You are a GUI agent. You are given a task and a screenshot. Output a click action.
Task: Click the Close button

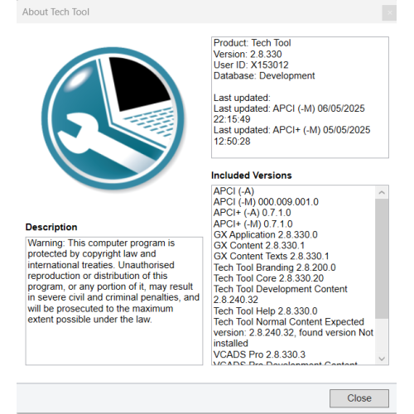click(x=359, y=398)
